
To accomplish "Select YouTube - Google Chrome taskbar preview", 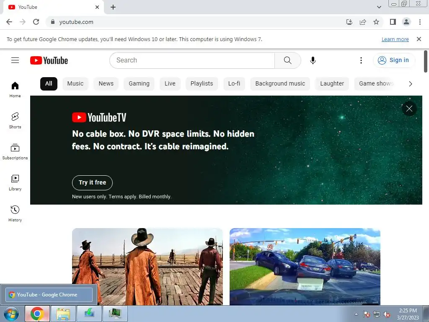I will point(49,295).
